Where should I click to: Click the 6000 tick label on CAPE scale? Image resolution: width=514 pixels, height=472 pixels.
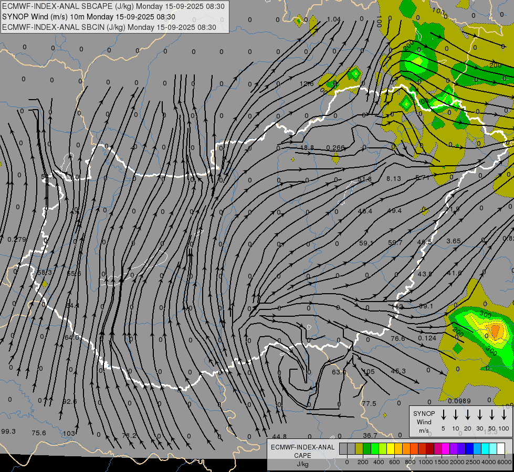point(505,462)
